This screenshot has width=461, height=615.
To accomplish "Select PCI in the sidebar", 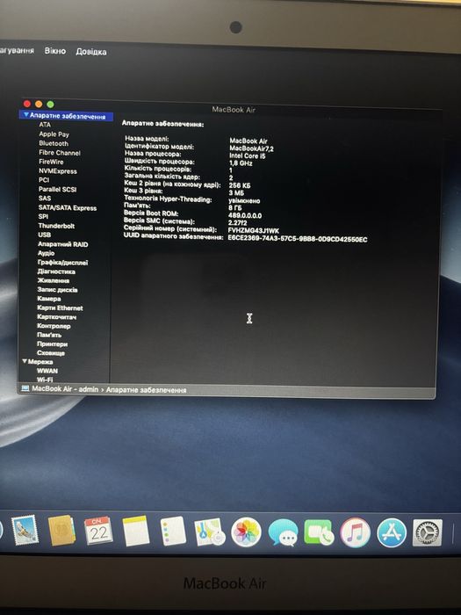I will click(44, 180).
